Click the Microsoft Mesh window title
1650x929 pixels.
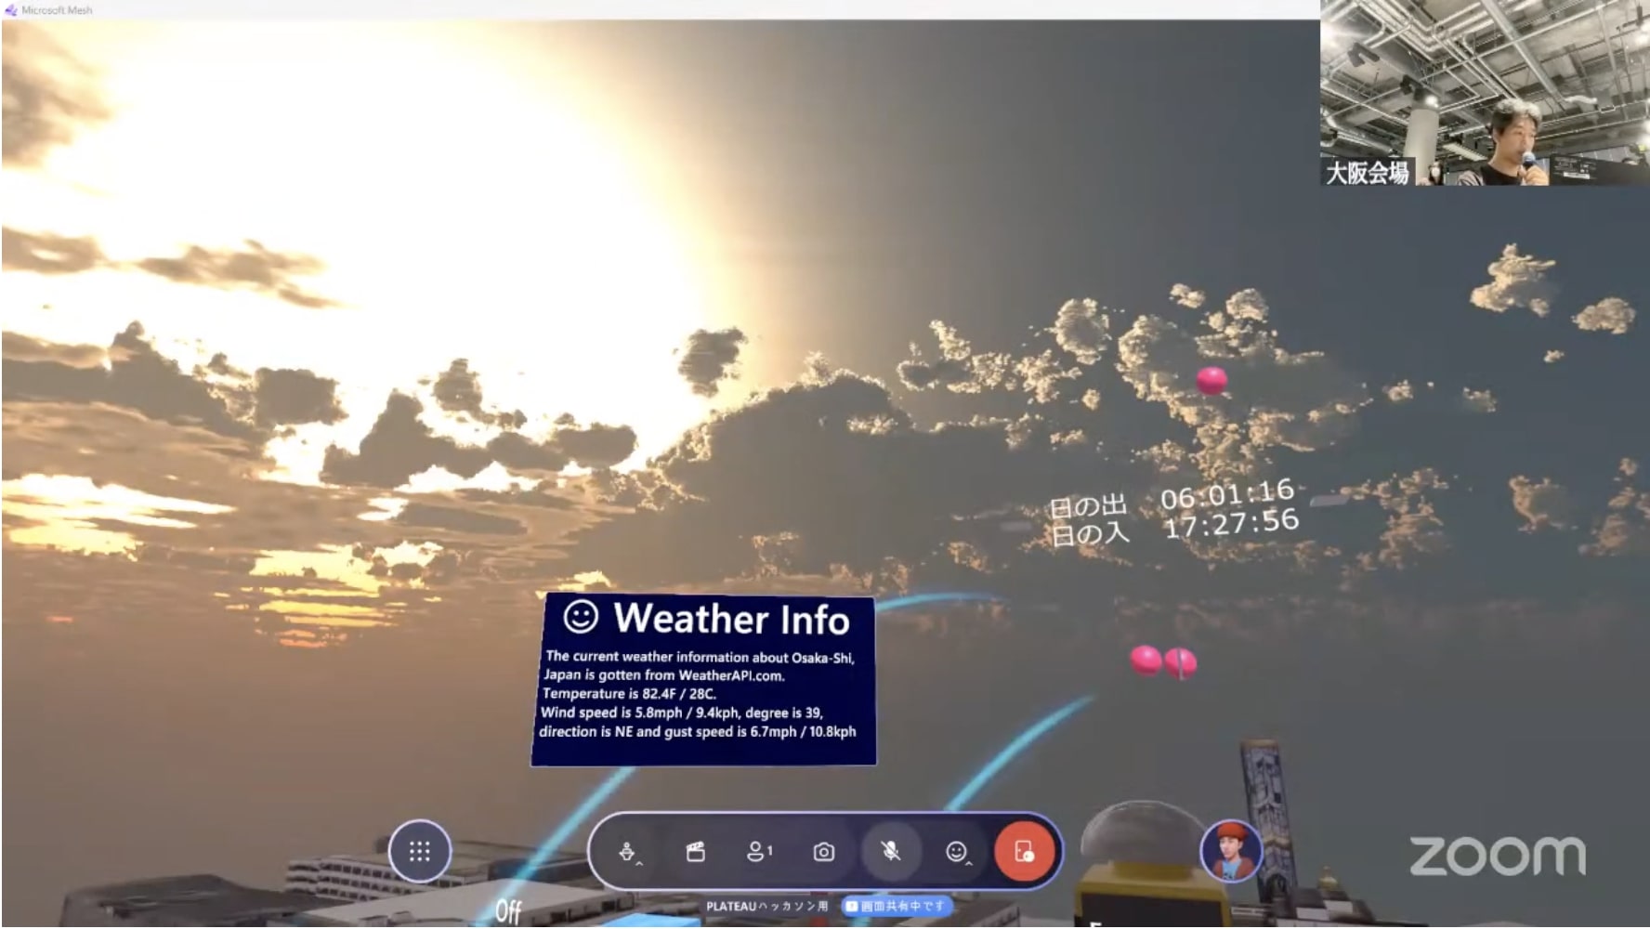[57, 10]
